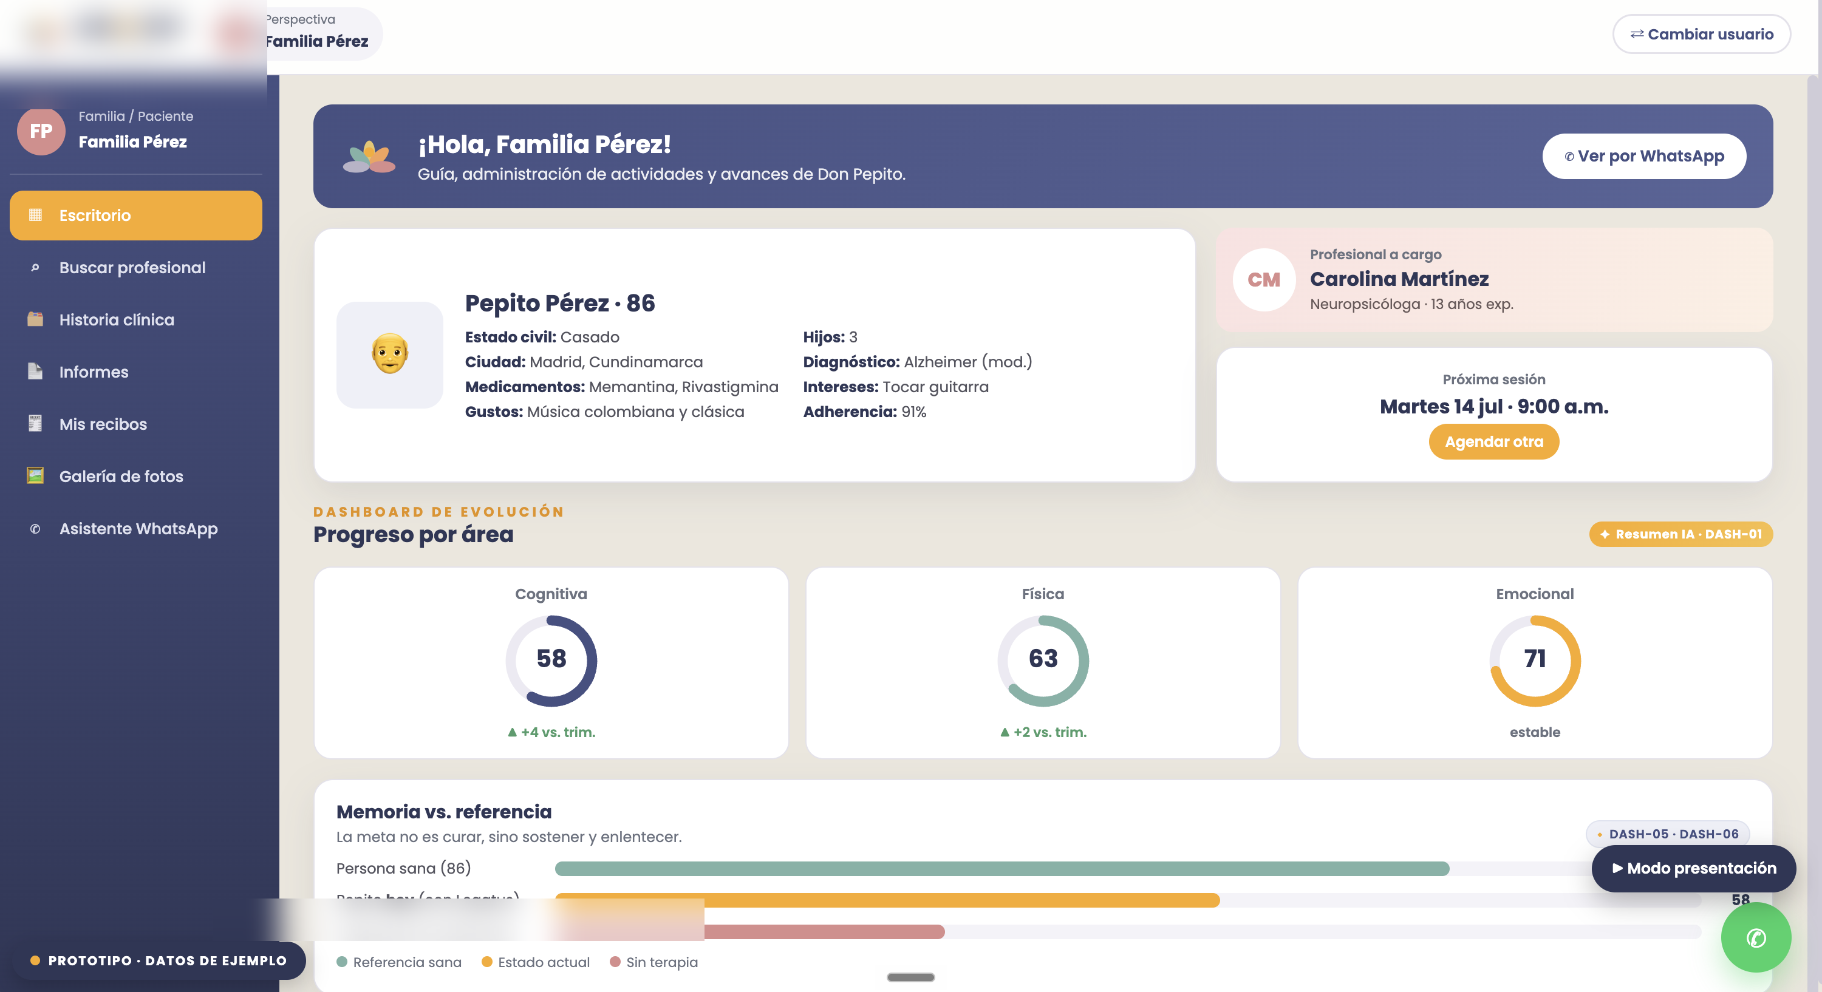Open the Escritorio sidebar item

click(x=136, y=215)
